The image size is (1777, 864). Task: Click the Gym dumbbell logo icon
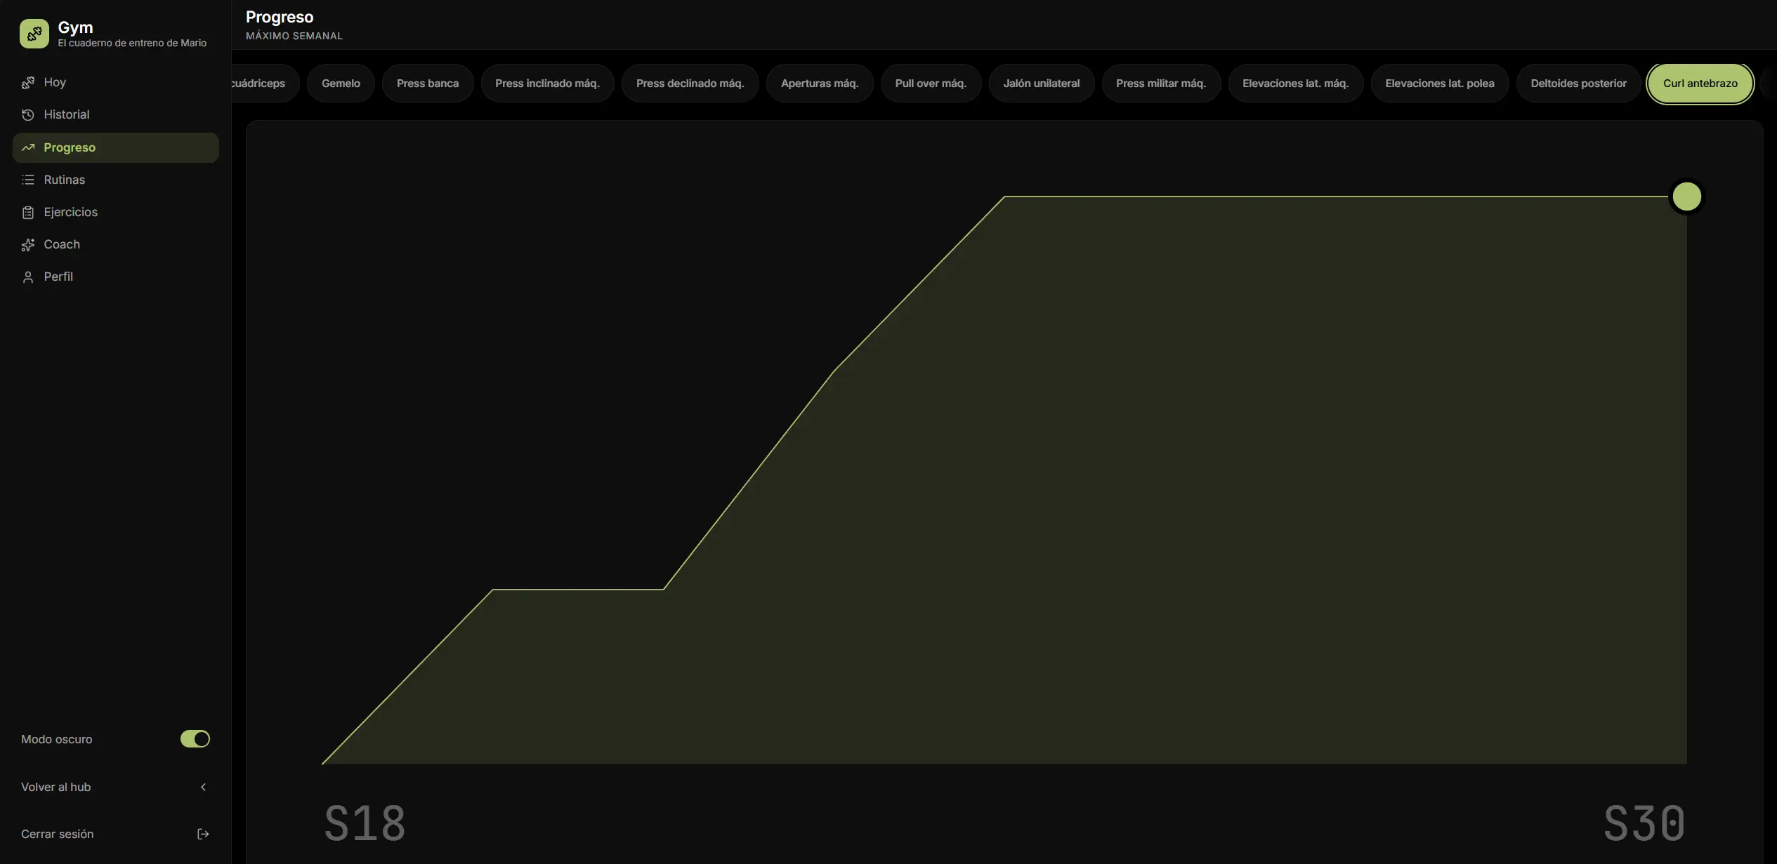pyautogui.click(x=34, y=34)
